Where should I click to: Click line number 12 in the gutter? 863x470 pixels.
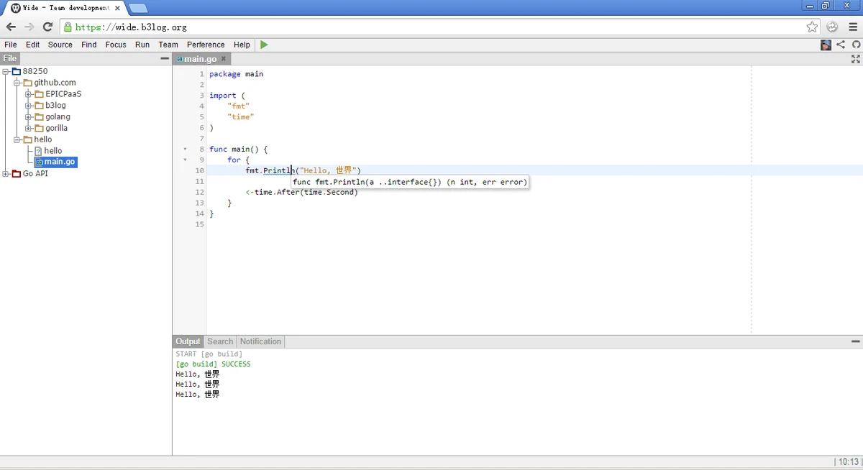tap(199, 193)
